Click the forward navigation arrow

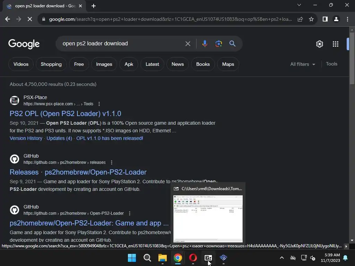(19, 19)
